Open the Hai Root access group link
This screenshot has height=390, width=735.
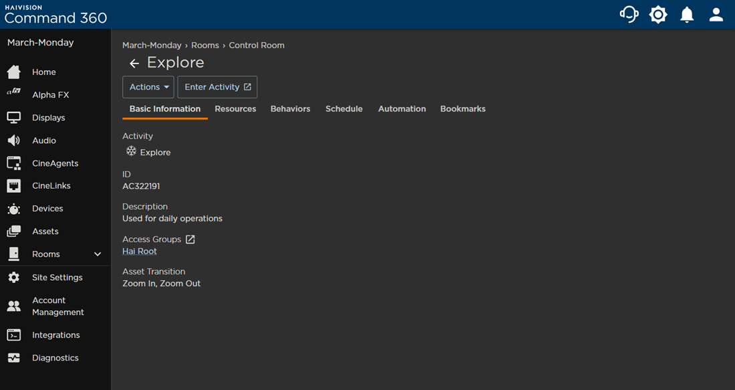point(140,251)
